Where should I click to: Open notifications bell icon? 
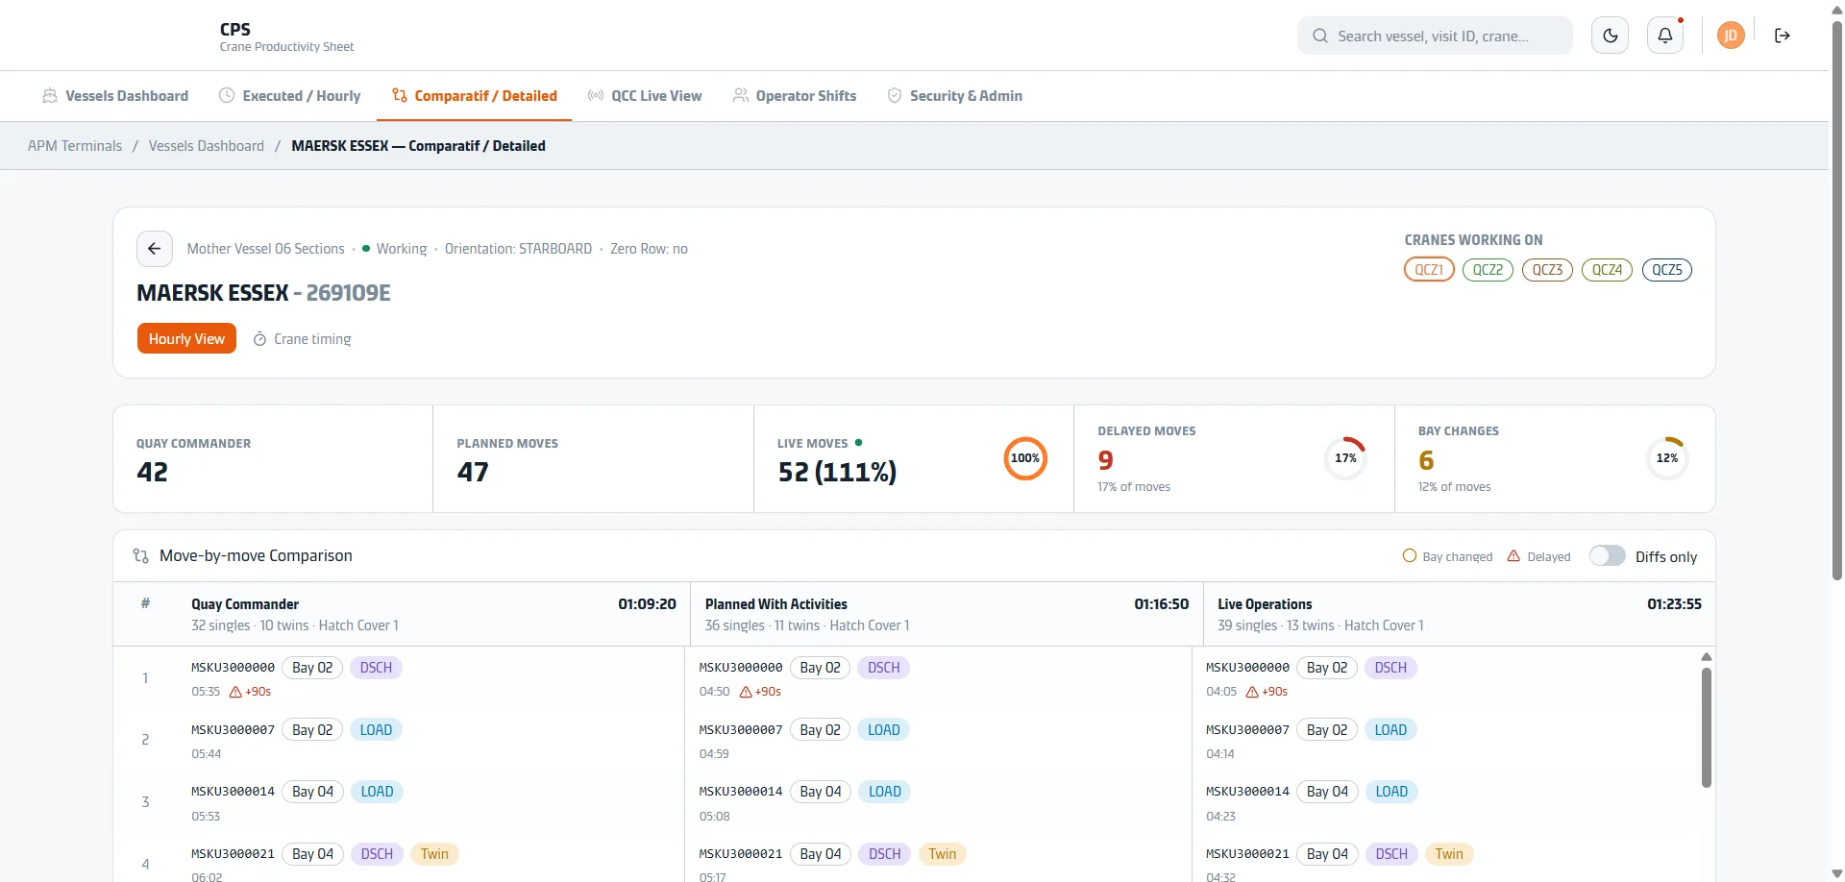(x=1665, y=36)
